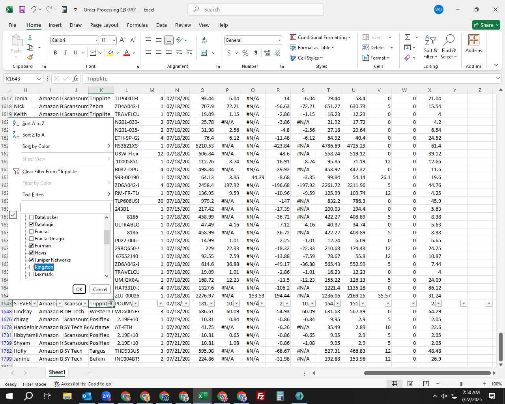Uncheck the Juniper Networks filter checkbox

tap(32, 260)
